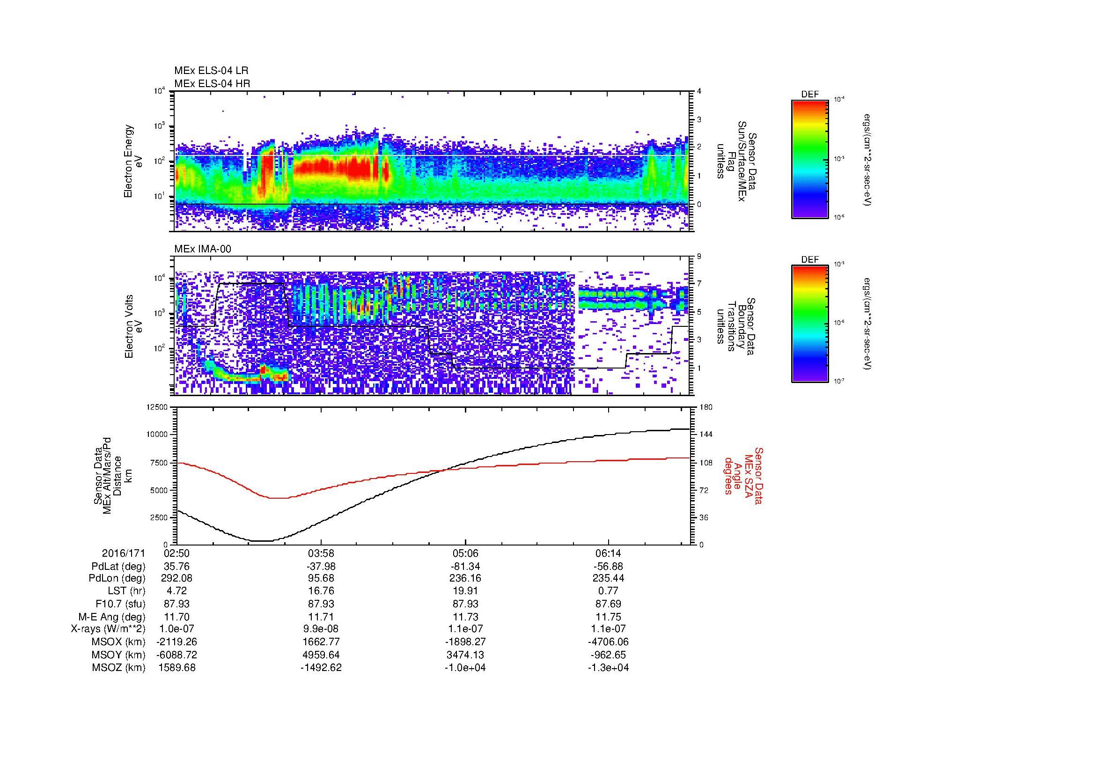Click the '108' SZA axis tick label
1095x774 pixels.
coord(706,463)
